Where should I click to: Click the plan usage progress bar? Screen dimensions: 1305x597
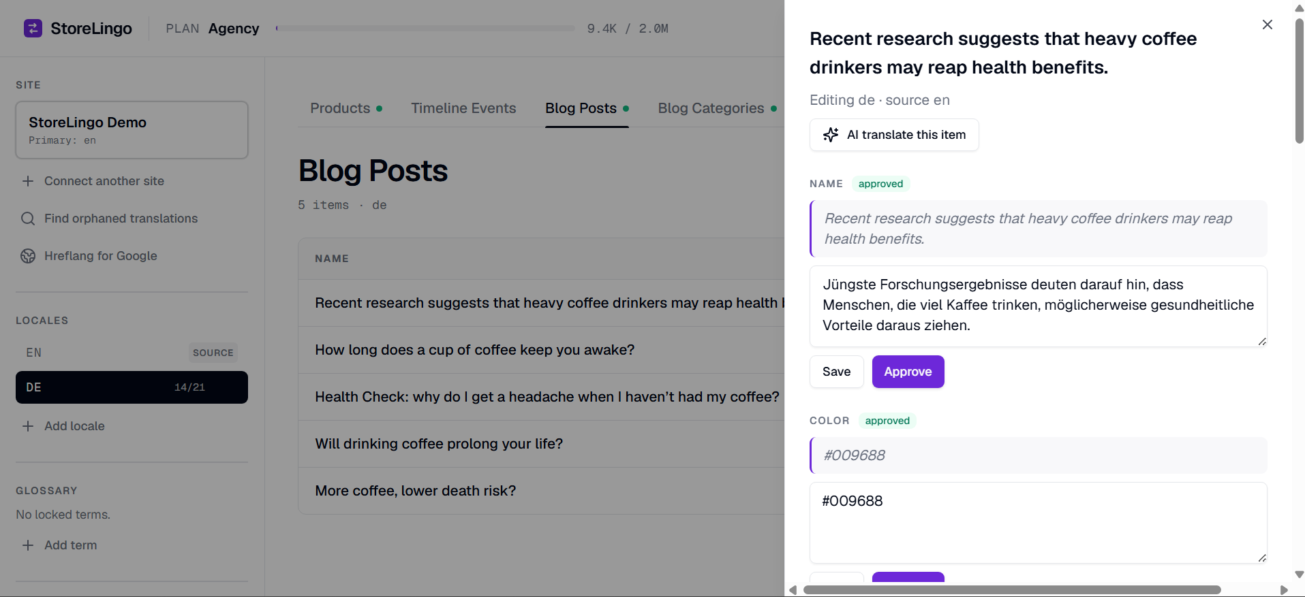[425, 29]
